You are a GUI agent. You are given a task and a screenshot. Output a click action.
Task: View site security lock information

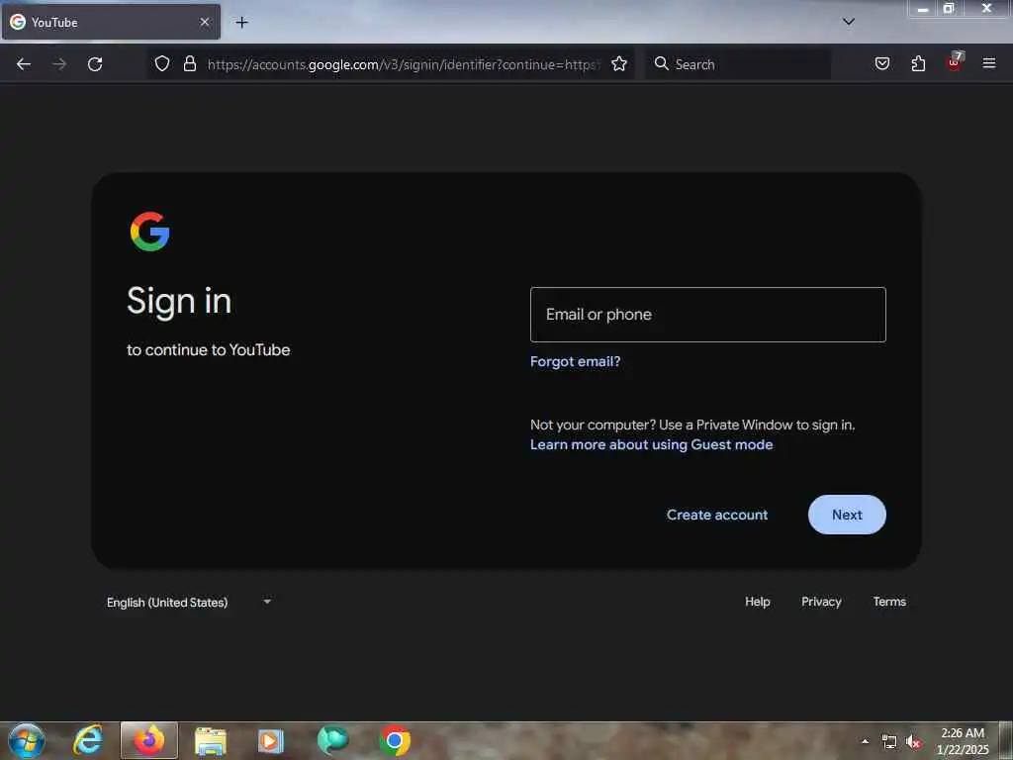190,63
